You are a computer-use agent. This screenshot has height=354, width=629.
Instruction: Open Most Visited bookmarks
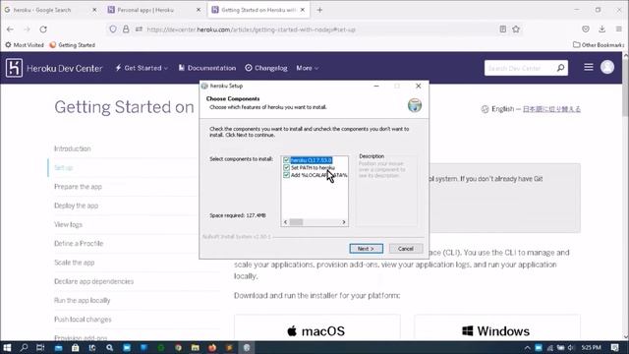25,45
